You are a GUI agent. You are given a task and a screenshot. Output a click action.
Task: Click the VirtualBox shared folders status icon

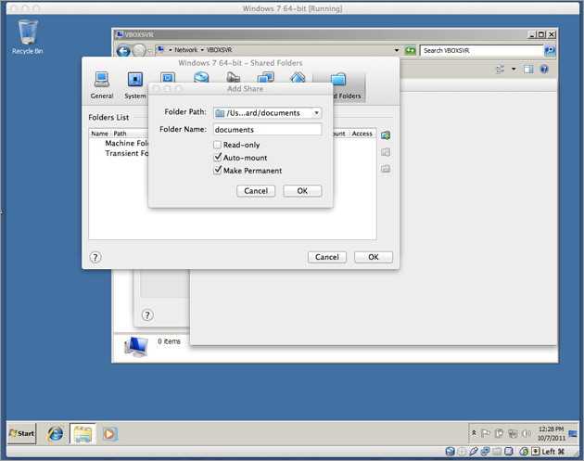click(497, 452)
